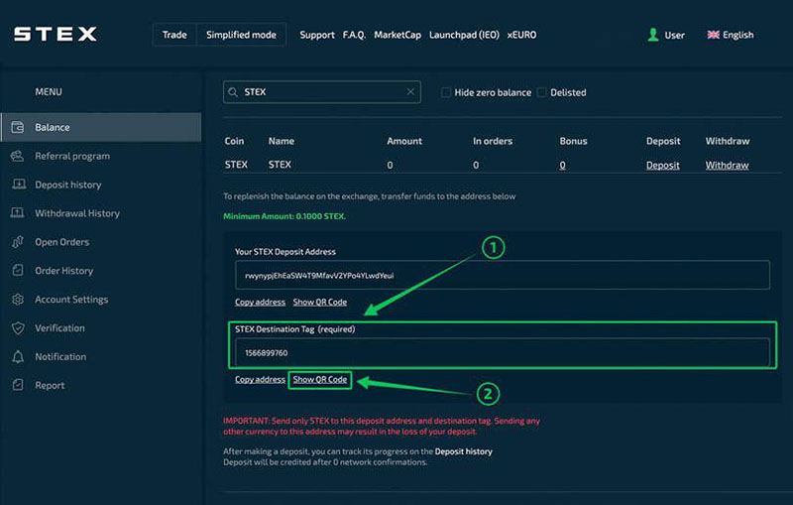The height and width of the screenshot is (505, 793).
Task: Open Launchpad (IEO)
Action: click(464, 35)
